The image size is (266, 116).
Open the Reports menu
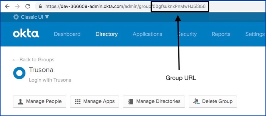coord(221,34)
